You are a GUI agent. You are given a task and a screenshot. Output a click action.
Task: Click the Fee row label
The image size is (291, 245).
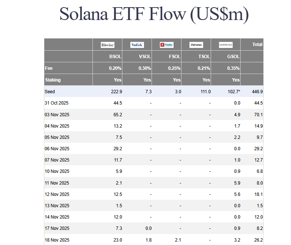click(x=48, y=68)
